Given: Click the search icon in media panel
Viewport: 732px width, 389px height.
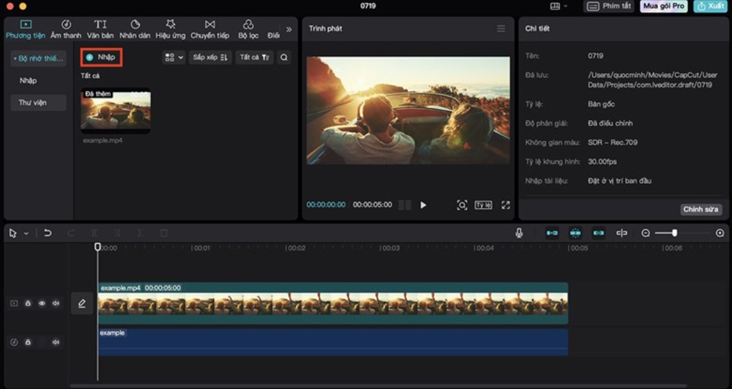Looking at the screenshot, I should (284, 57).
